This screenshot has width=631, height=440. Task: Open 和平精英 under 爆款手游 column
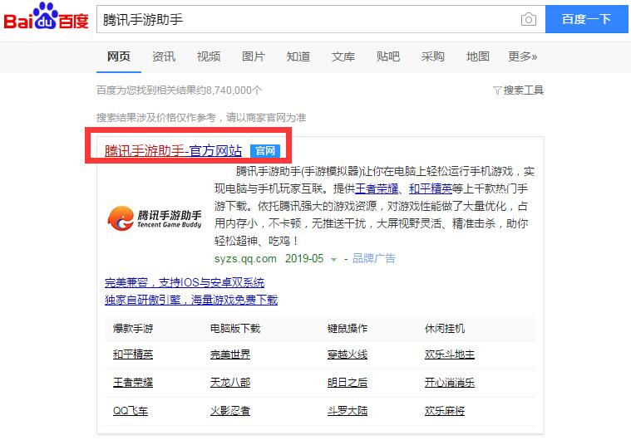133,354
